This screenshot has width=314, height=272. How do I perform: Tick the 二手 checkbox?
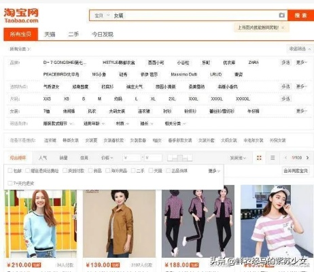coord(133,170)
